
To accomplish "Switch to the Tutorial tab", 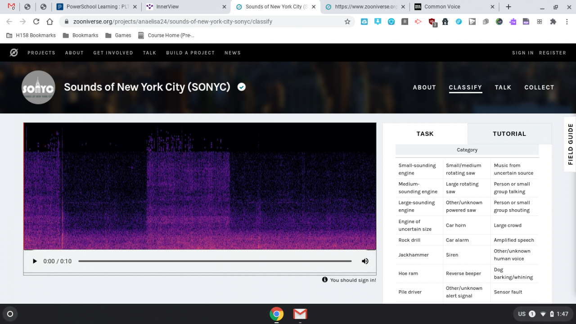I will (x=509, y=134).
